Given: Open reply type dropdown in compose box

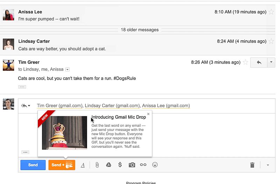Looking at the screenshot, I should tap(26, 105).
